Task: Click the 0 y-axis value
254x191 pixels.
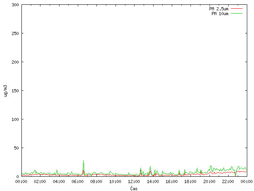Action: point(17,177)
